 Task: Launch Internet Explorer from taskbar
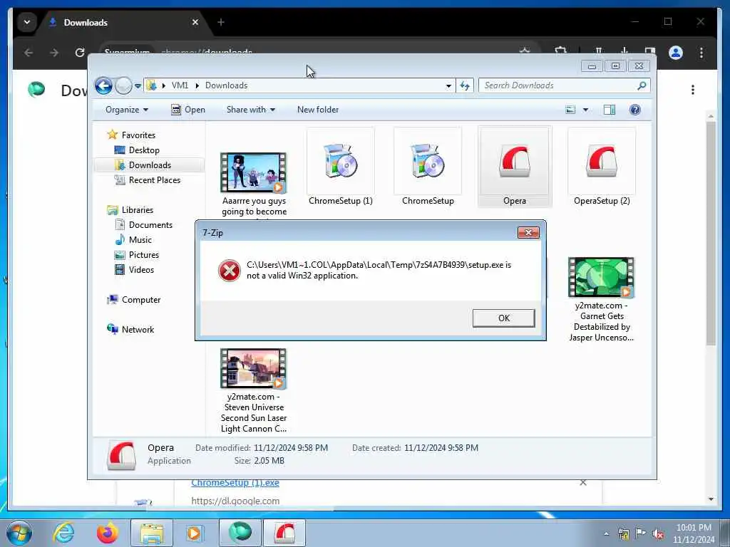tap(63, 533)
